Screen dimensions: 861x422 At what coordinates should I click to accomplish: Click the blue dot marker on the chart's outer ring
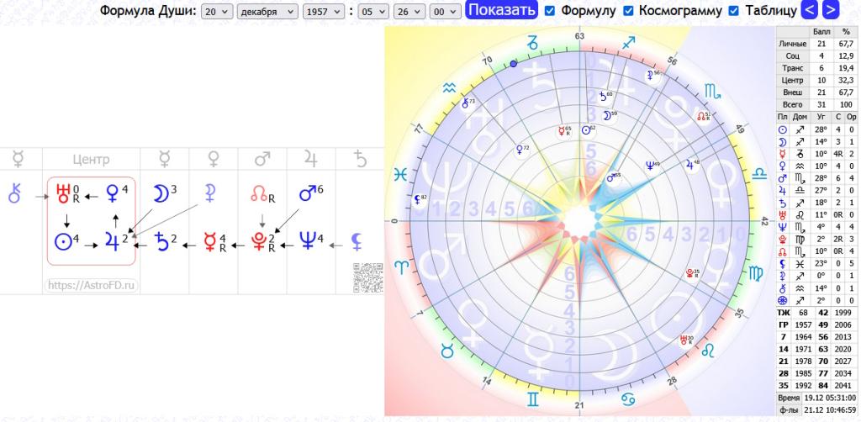[x=514, y=64]
